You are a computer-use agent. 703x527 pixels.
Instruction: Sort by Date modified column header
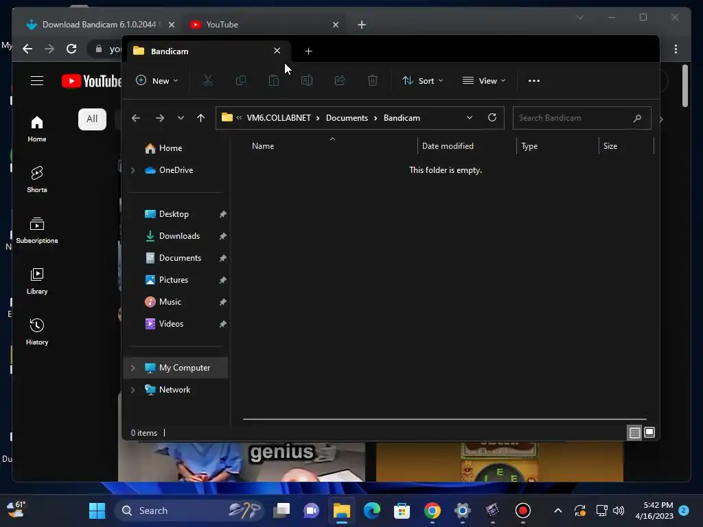[467, 146]
